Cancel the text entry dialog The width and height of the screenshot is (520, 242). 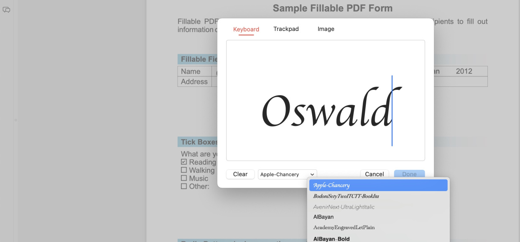coord(374,174)
